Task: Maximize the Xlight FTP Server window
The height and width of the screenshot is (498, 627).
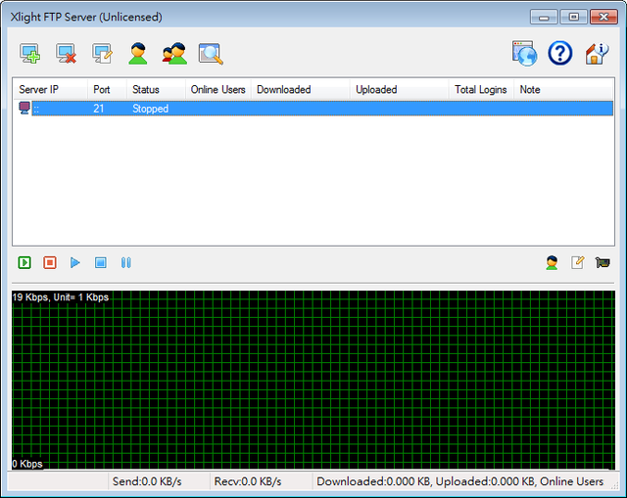Action: (x=573, y=18)
